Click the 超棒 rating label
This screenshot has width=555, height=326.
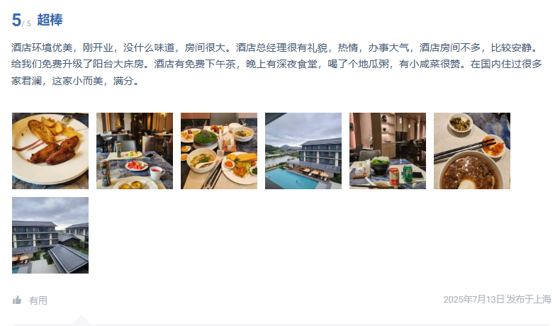[50, 20]
